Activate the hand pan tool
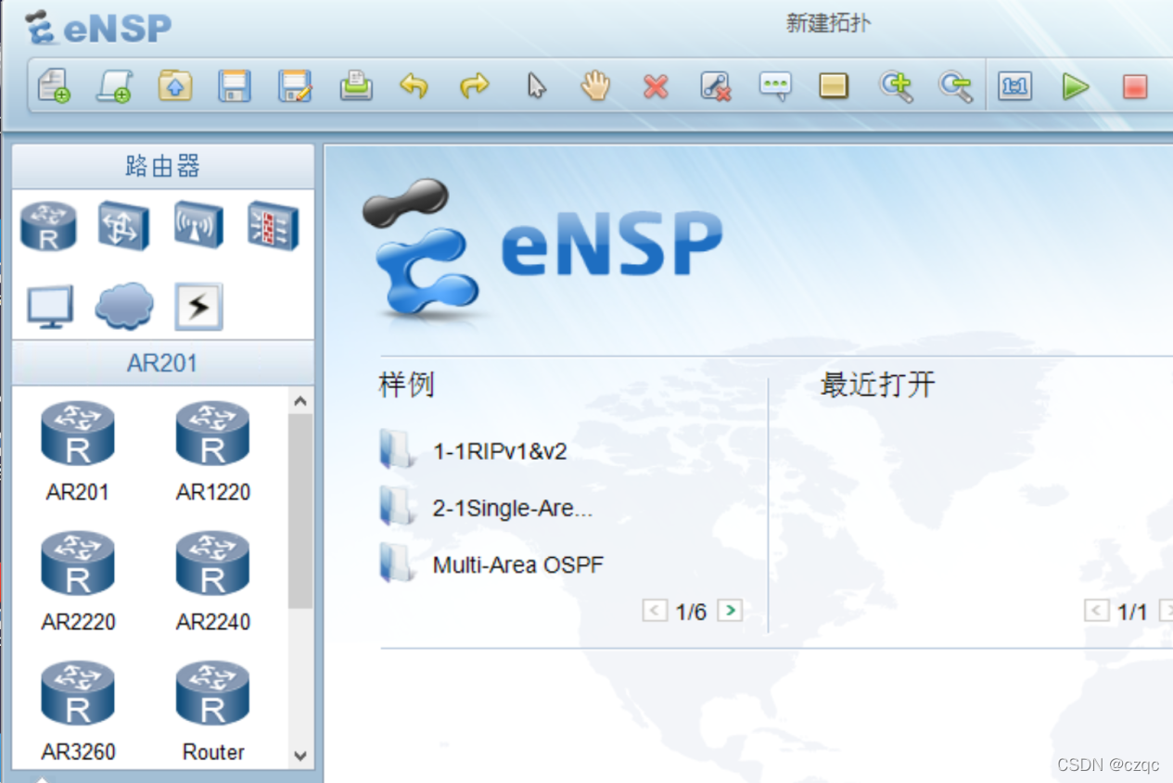This screenshot has width=1173, height=783. click(595, 86)
